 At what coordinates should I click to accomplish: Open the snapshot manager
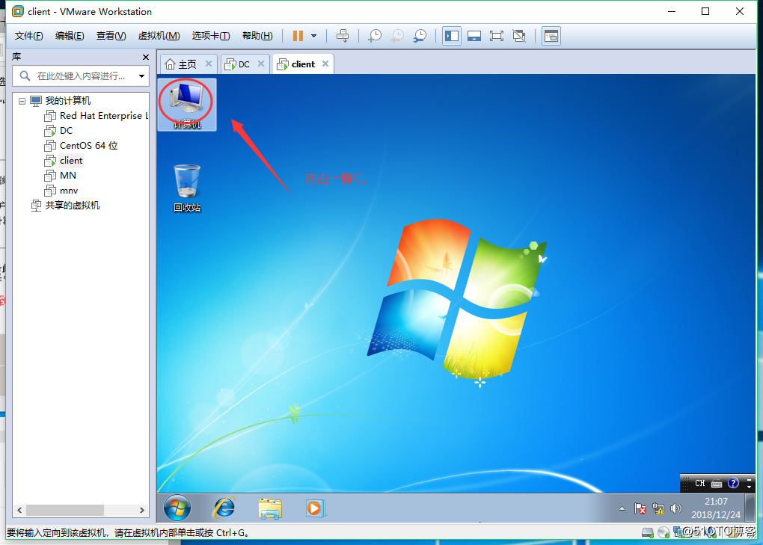pos(420,36)
